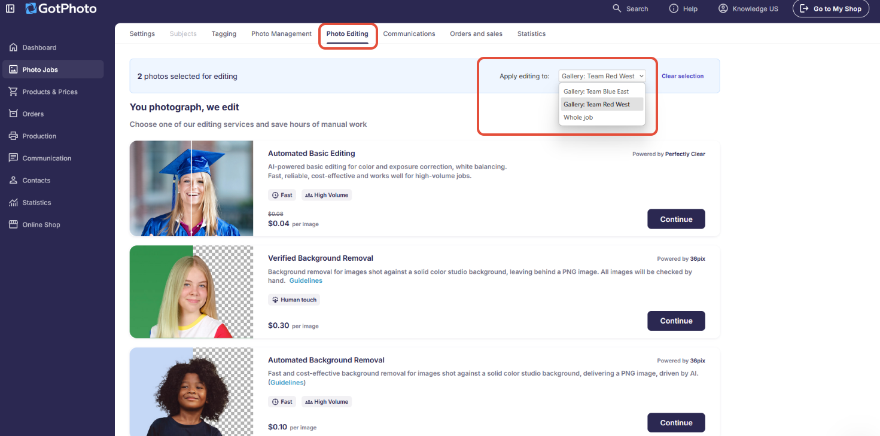View Contacts from the sidebar
This screenshot has width=880, height=436.
point(37,180)
